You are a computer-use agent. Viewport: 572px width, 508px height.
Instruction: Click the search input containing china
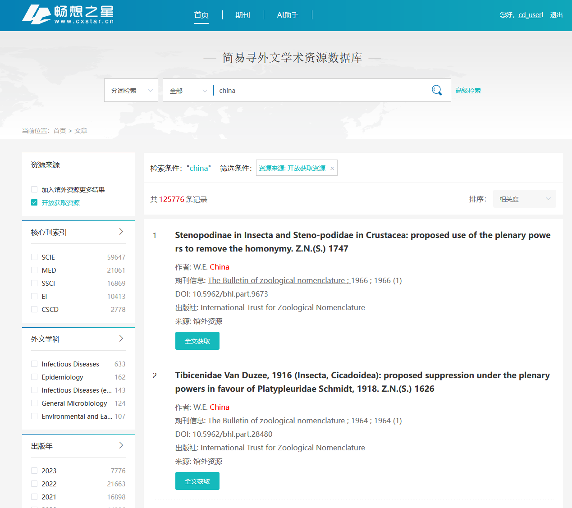click(x=320, y=91)
